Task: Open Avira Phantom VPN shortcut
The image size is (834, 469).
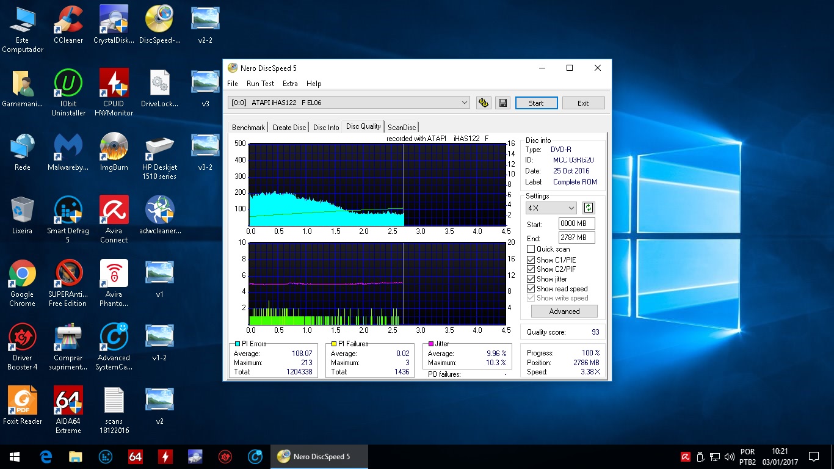Action: tap(114, 283)
